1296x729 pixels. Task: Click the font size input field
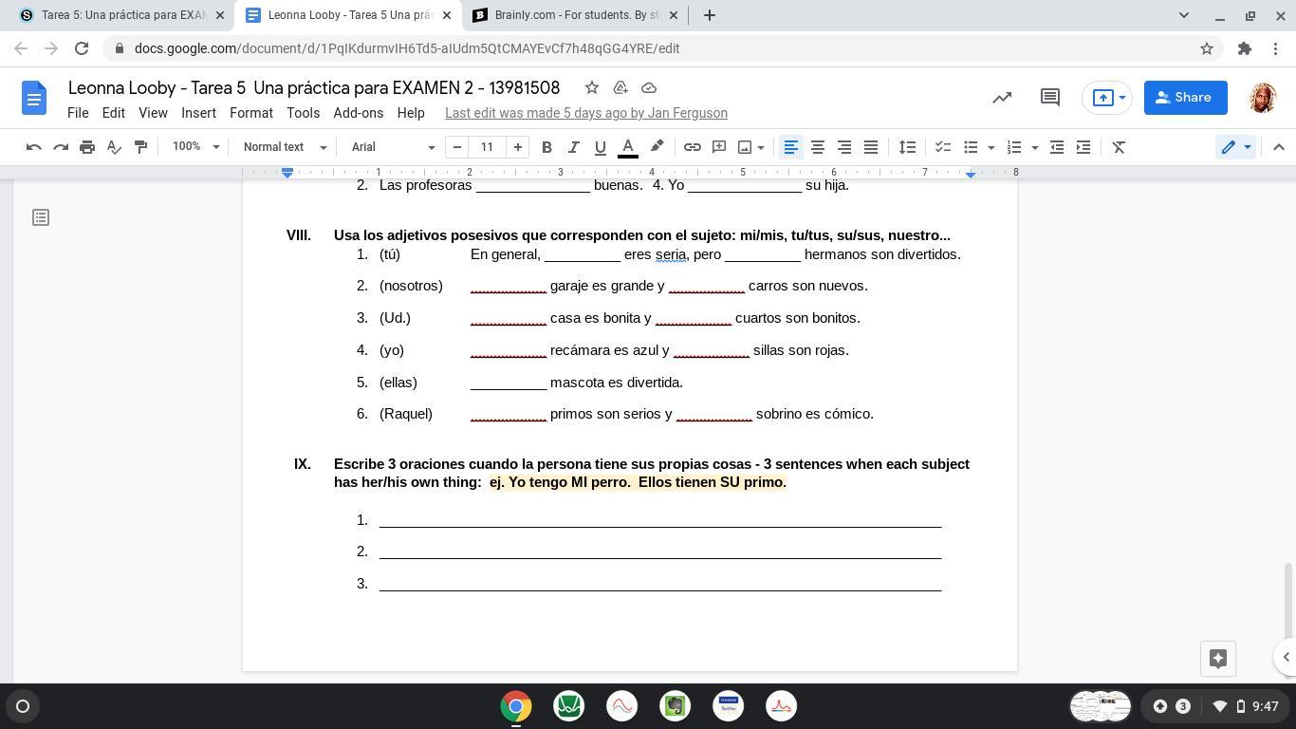[x=487, y=147]
